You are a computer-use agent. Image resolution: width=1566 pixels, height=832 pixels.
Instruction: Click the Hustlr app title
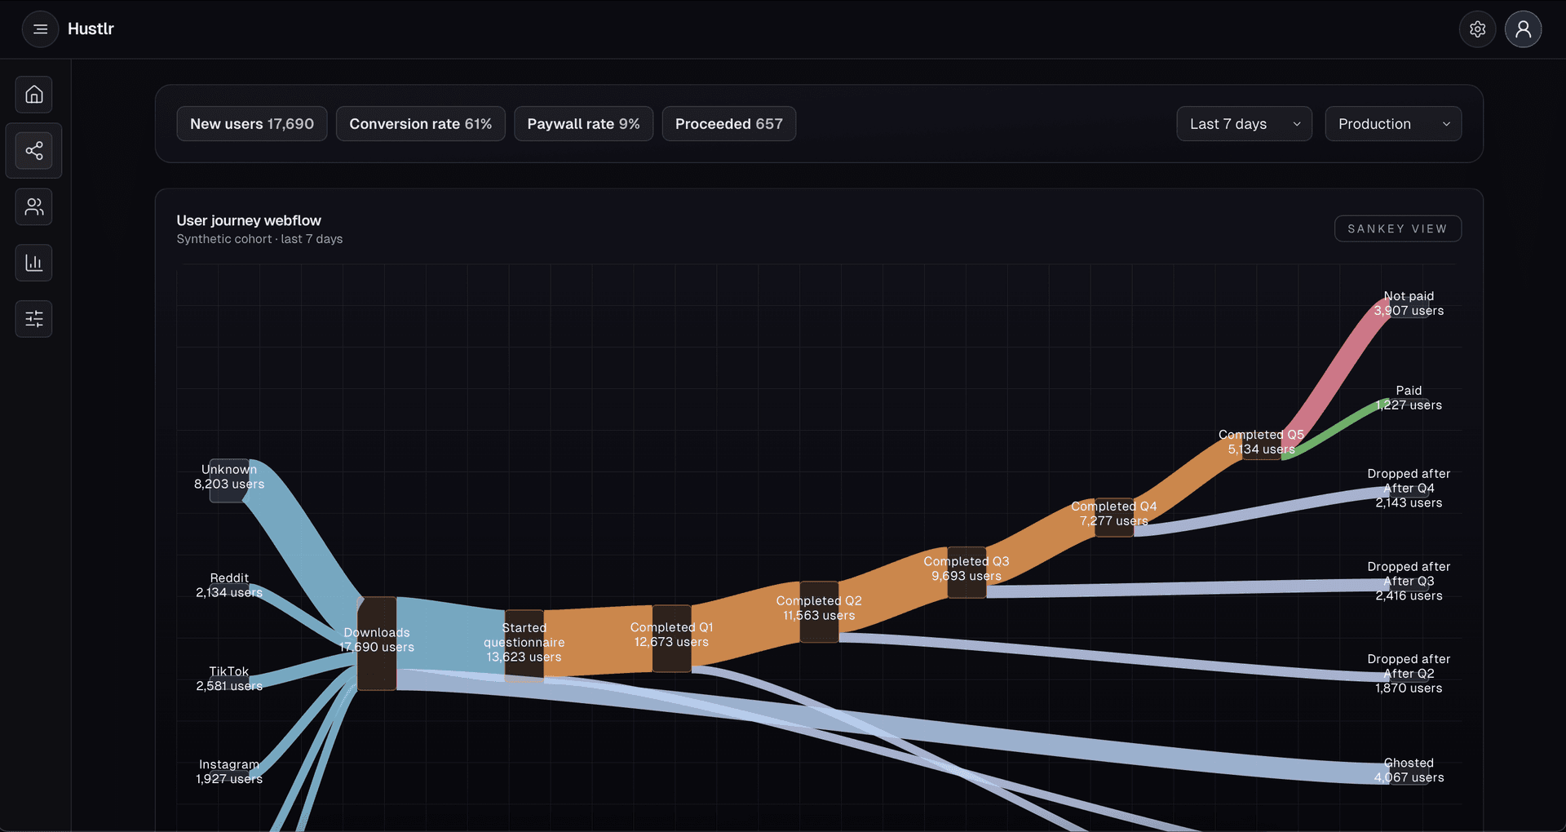click(91, 29)
